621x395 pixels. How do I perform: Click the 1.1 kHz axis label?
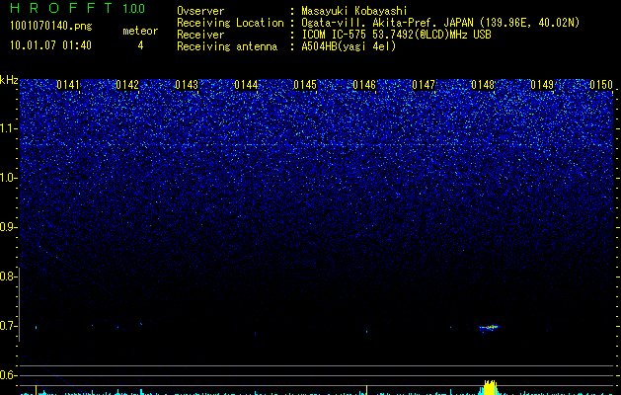(x=9, y=128)
